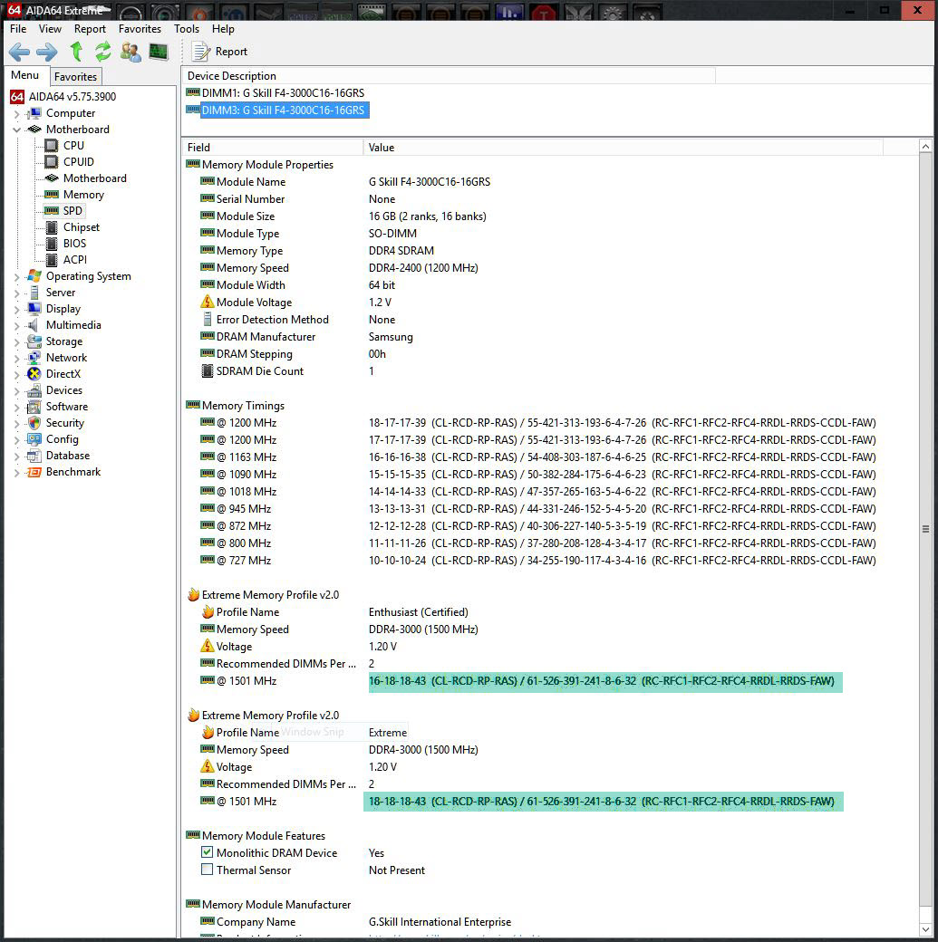Click the Operating System Windows flag icon
The width and height of the screenshot is (938, 942).
[x=34, y=275]
